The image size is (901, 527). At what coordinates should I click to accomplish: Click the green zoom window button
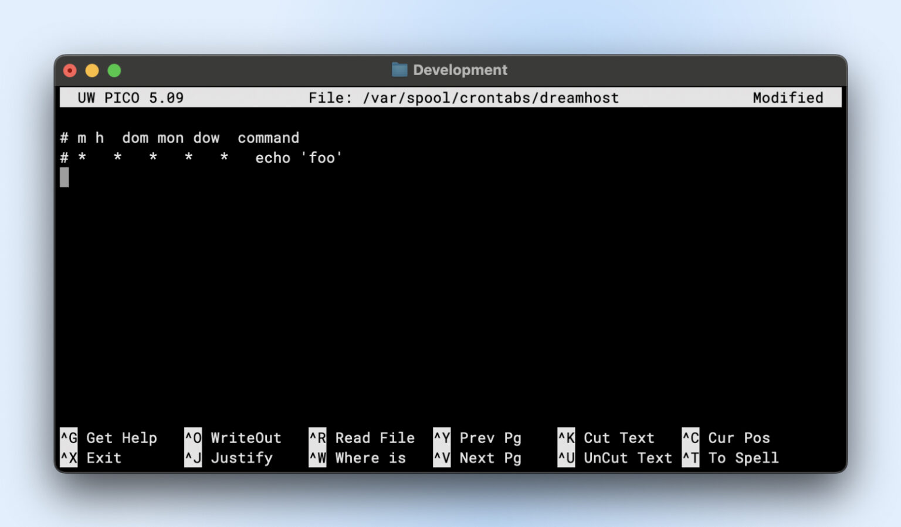[x=114, y=70]
